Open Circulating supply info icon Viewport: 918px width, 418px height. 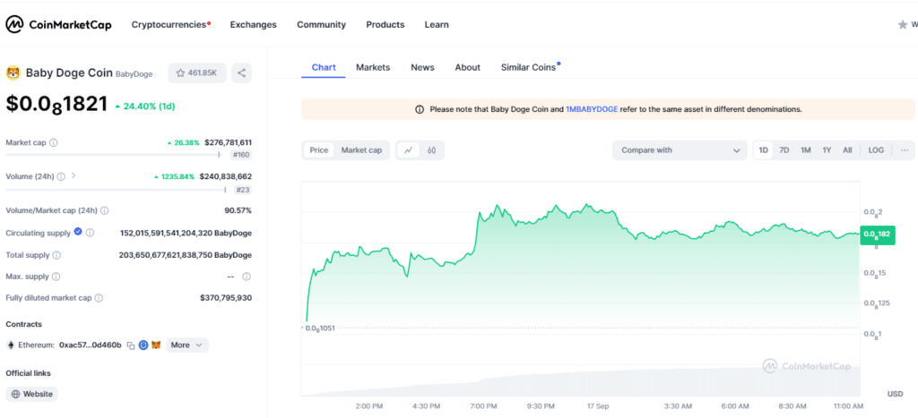click(x=91, y=233)
